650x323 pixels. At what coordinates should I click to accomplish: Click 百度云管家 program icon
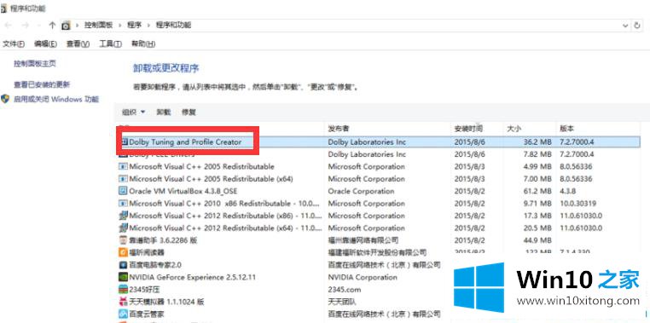123,314
